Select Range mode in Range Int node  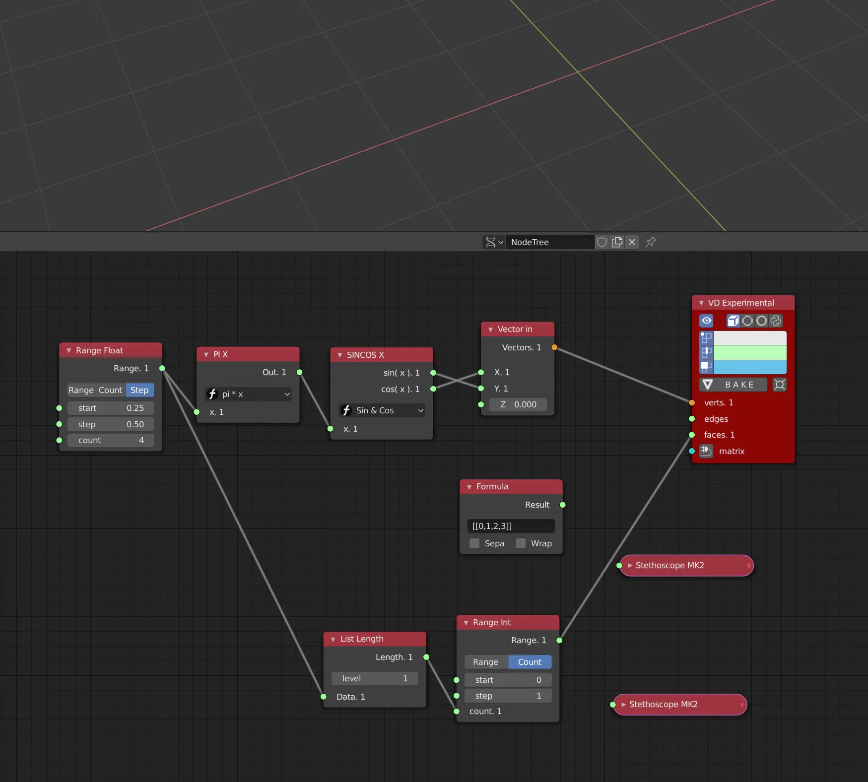pyautogui.click(x=485, y=662)
